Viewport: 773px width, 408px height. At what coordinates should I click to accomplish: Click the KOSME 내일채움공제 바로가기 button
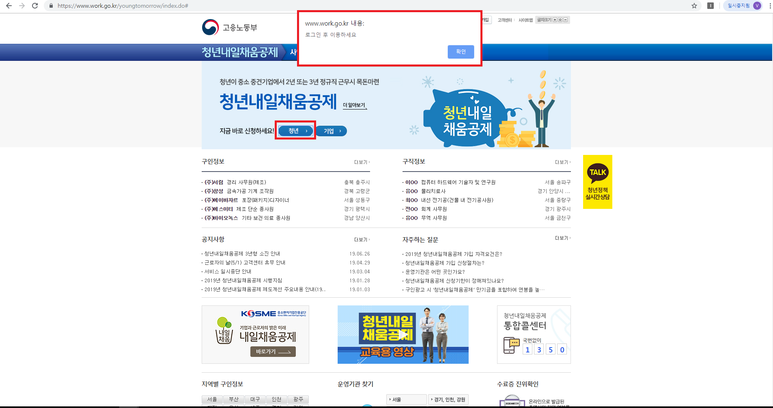coord(273,352)
